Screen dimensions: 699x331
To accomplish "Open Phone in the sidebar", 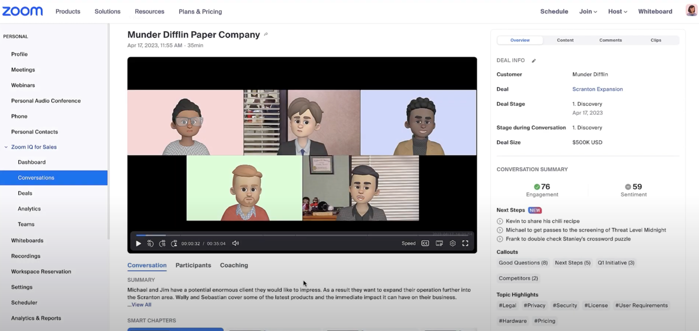I will click(19, 116).
